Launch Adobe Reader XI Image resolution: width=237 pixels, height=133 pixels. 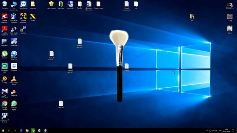pyautogui.click(x=4, y=31)
